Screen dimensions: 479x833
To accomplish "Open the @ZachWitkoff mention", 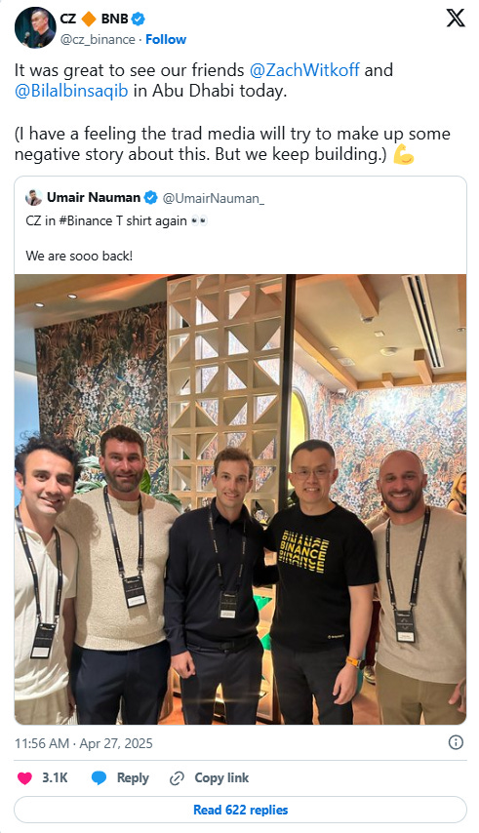I will pyautogui.click(x=304, y=70).
